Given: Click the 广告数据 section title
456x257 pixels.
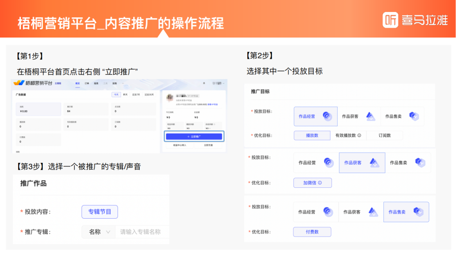Looking at the screenshot, I should pos(21,95).
